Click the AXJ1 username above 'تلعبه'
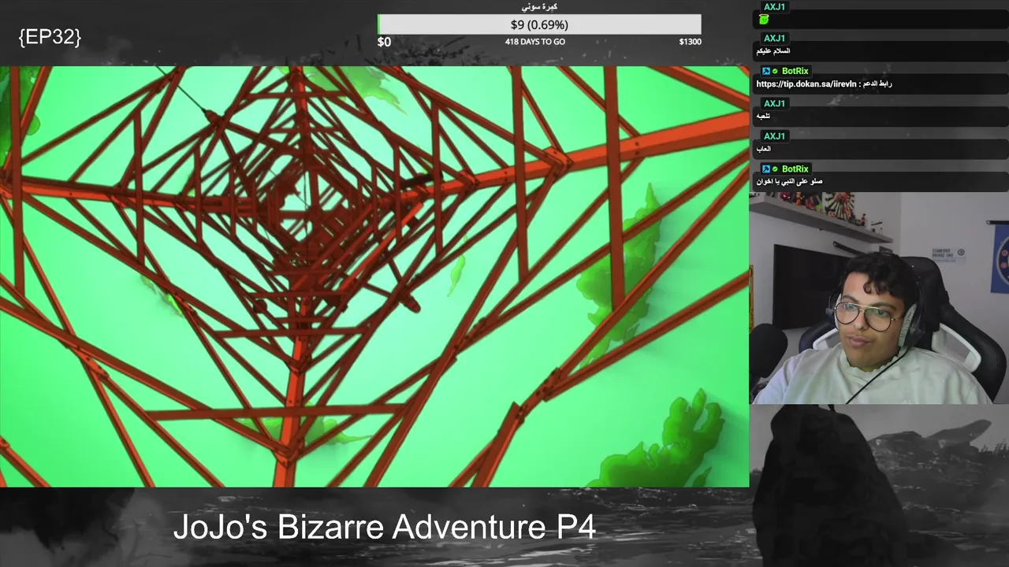This screenshot has width=1009, height=567. tap(774, 103)
